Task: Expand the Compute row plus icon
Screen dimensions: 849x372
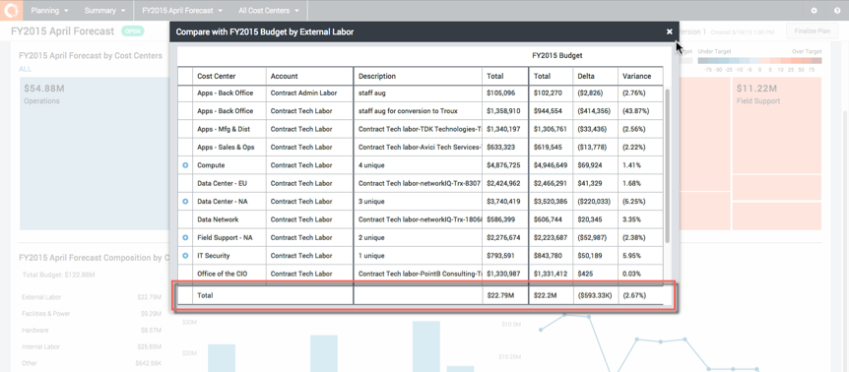Action: coord(185,165)
